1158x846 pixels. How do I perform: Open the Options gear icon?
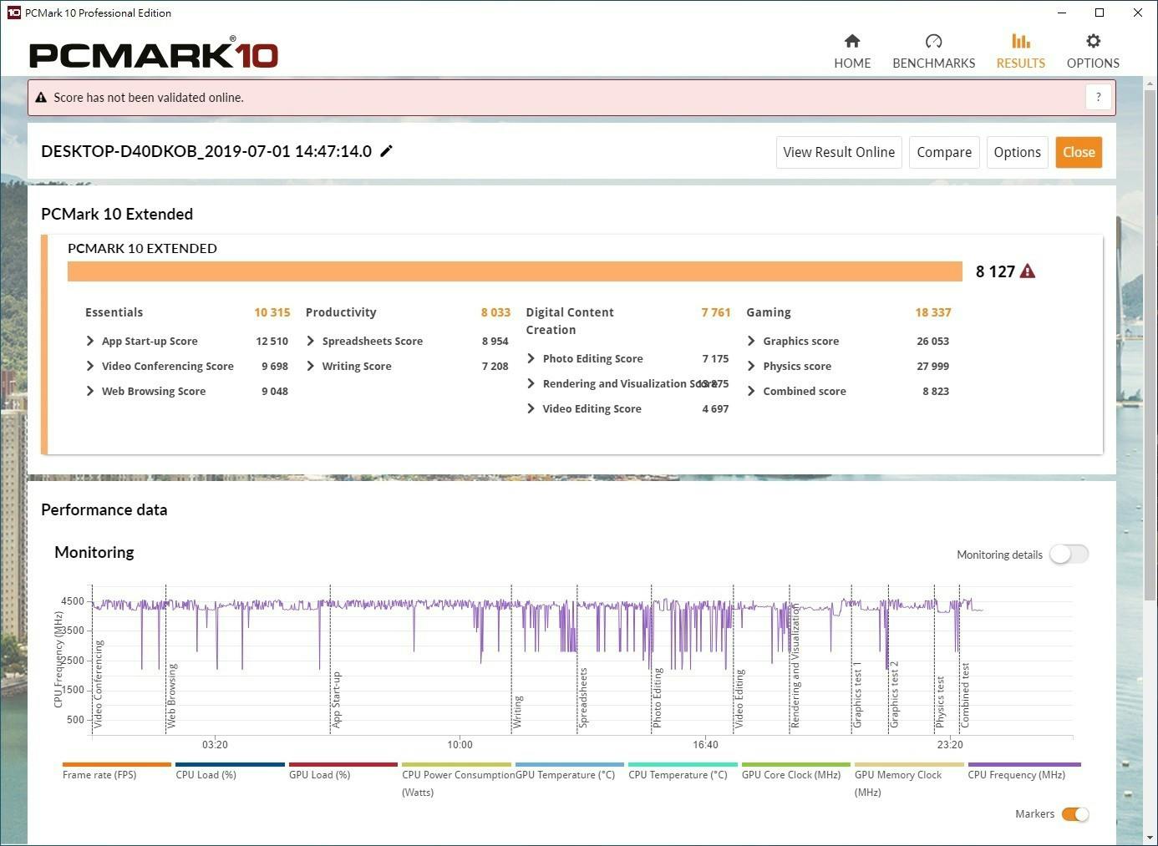1093,41
